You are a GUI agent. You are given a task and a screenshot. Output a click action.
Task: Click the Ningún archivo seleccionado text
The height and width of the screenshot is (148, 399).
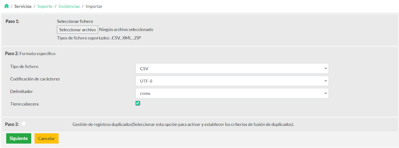pyautogui.click(x=126, y=30)
